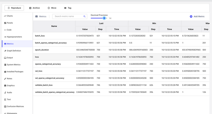Open the Audio tab
The height and width of the screenshot is (114, 212).
click(17, 93)
